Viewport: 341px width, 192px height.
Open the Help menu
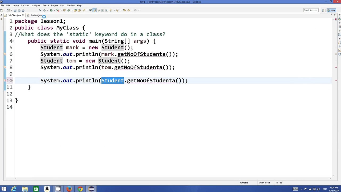[79, 5]
